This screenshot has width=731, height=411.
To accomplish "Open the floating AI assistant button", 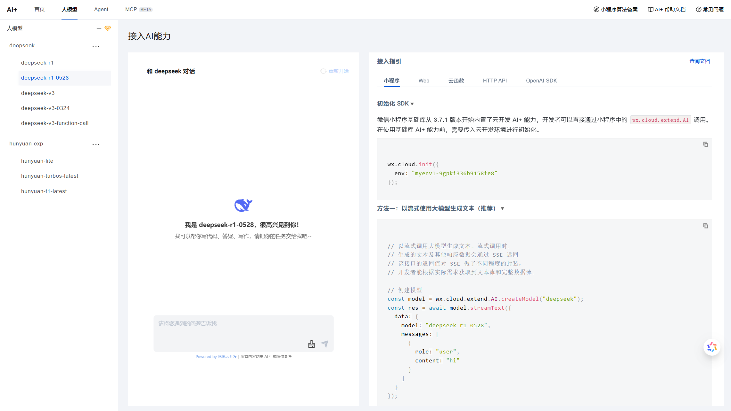I will click(712, 347).
